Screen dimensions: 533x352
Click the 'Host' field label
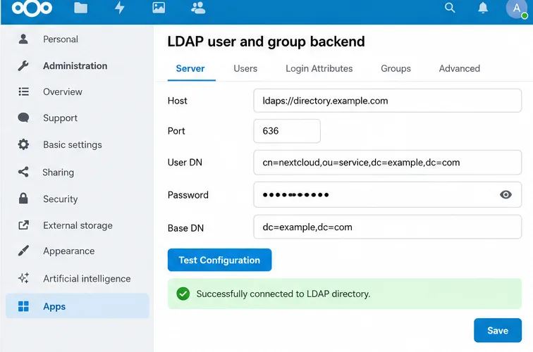(177, 101)
